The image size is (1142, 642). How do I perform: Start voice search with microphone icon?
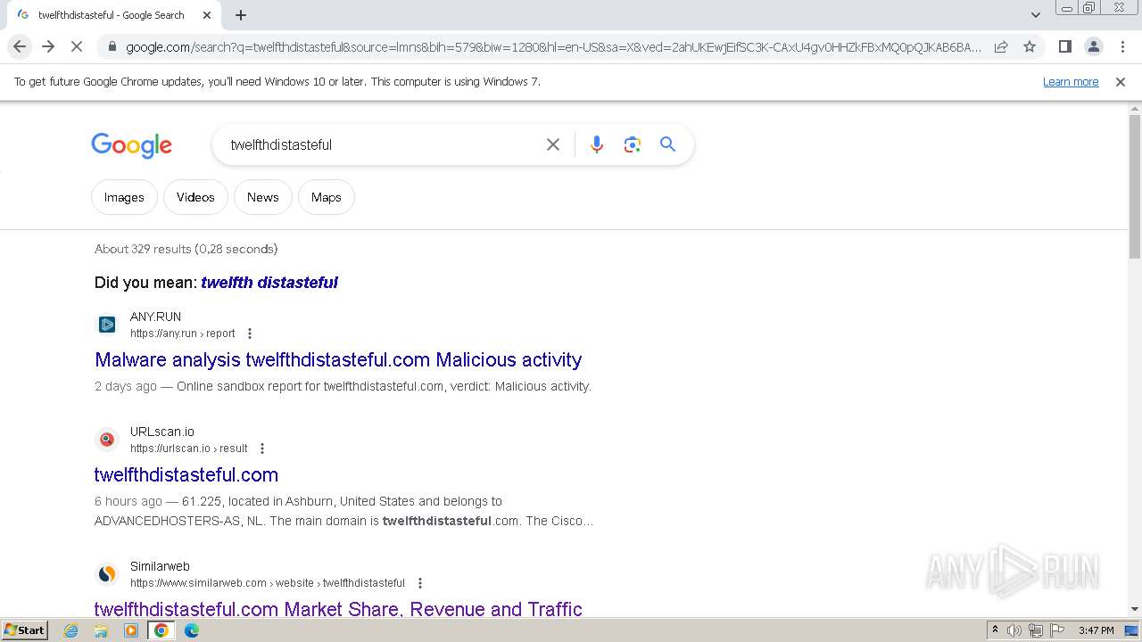coord(597,144)
